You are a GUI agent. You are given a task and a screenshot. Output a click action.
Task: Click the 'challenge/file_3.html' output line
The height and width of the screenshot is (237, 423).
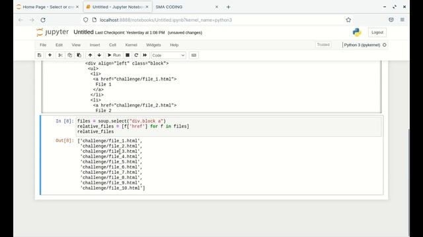(111, 151)
